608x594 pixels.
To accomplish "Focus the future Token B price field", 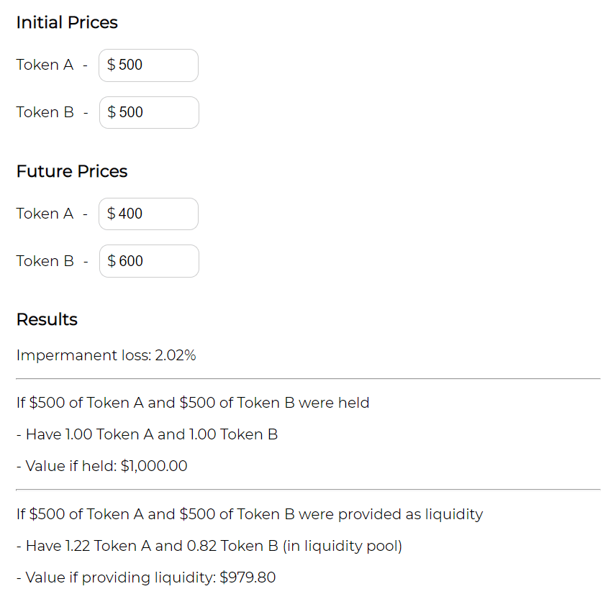I will click(149, 261).
